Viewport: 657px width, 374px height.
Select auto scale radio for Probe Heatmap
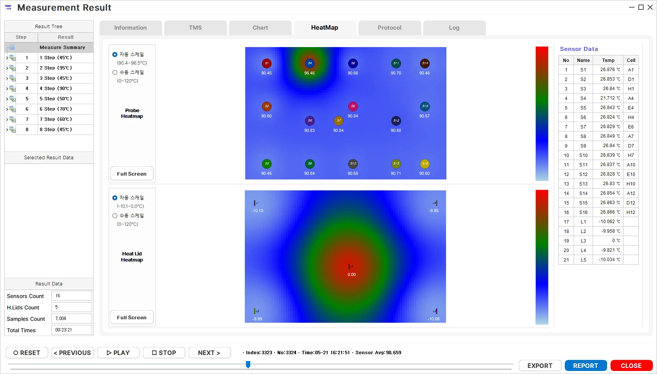click(115, 54)
